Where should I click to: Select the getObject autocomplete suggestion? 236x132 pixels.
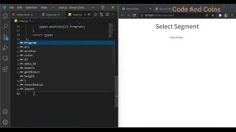click(x=67, y=72)
